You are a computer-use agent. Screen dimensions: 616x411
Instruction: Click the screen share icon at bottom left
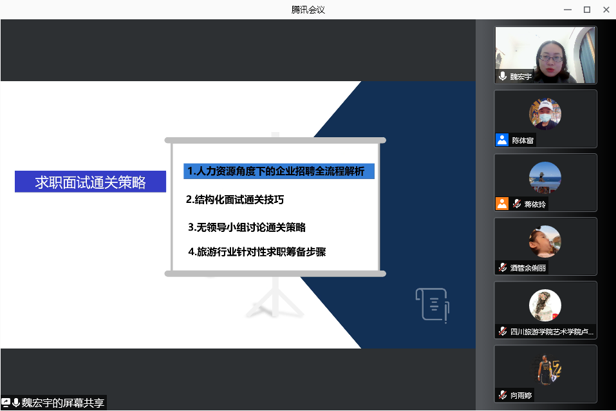6,403
